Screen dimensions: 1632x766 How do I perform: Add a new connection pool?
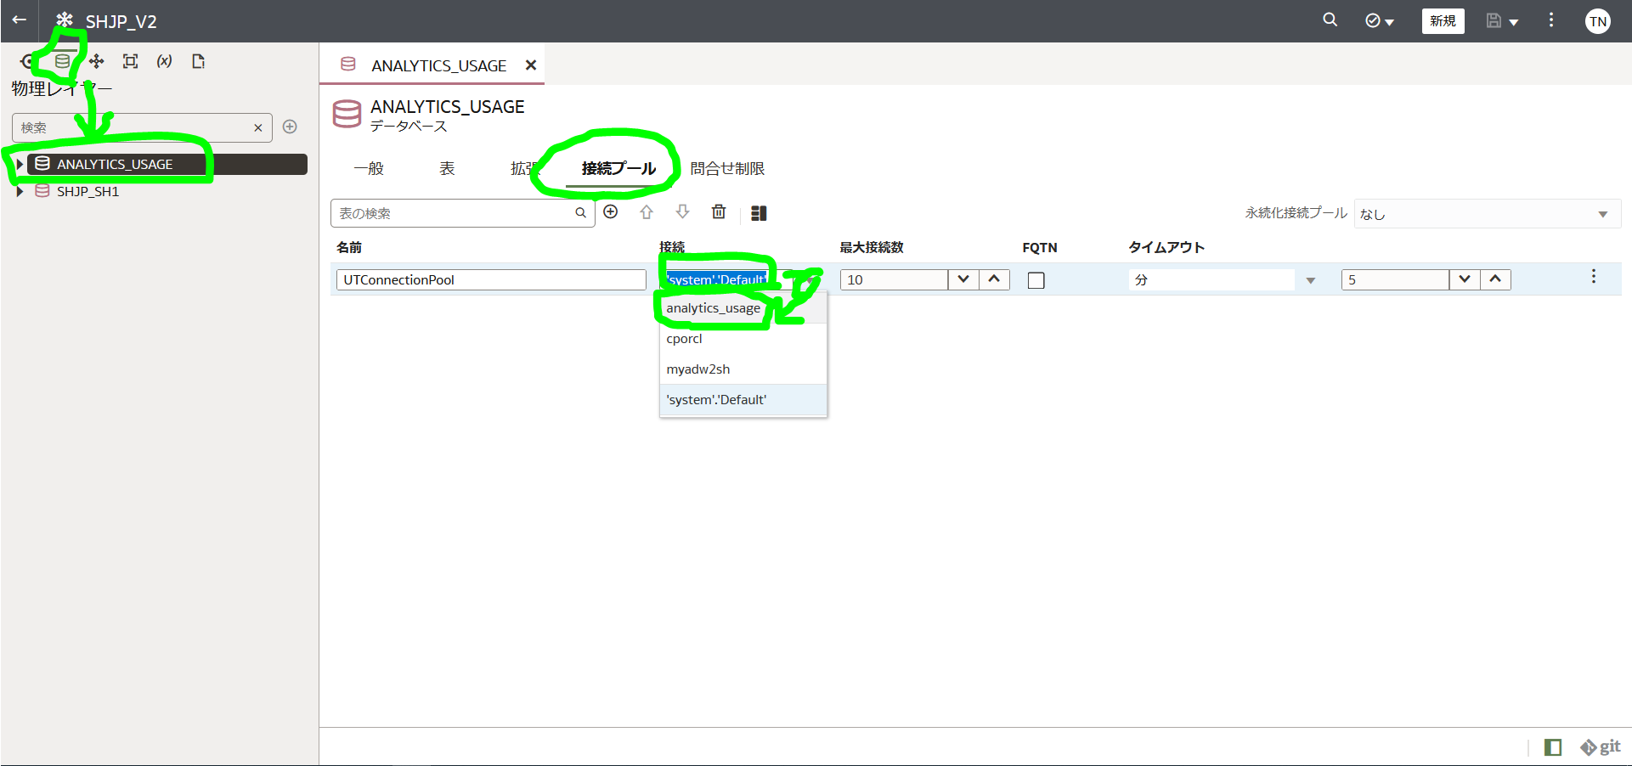click(610, 211)
